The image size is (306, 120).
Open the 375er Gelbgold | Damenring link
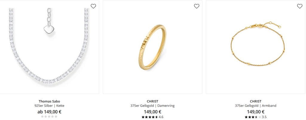click(152, 106)
